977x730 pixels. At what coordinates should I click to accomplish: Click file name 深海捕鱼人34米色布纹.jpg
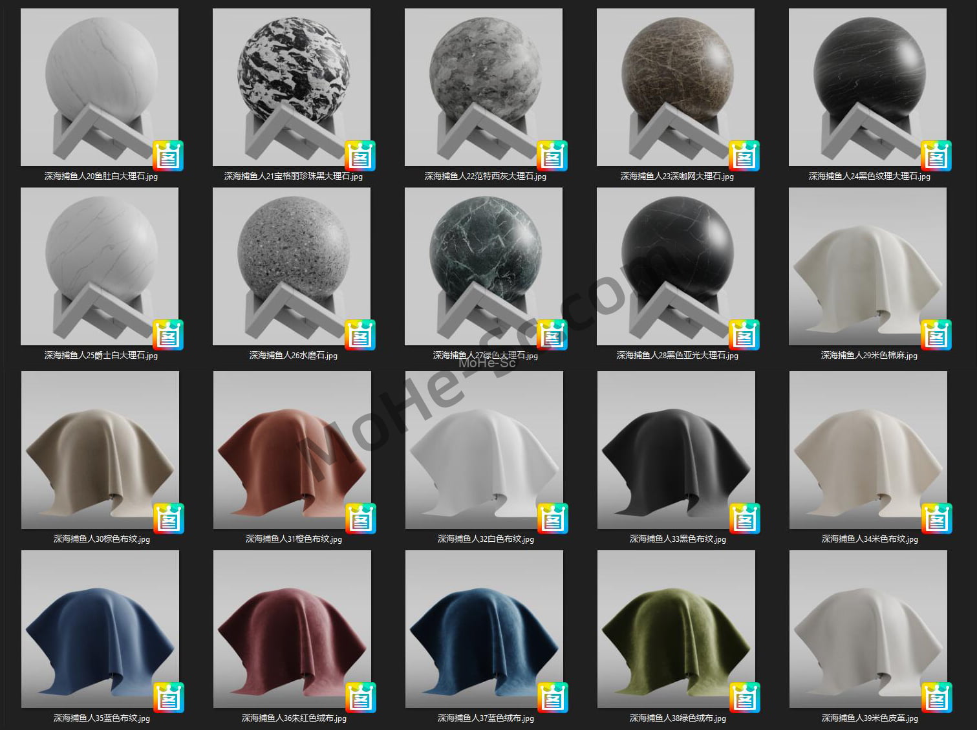pyautogui.click(x=870, y=539)
